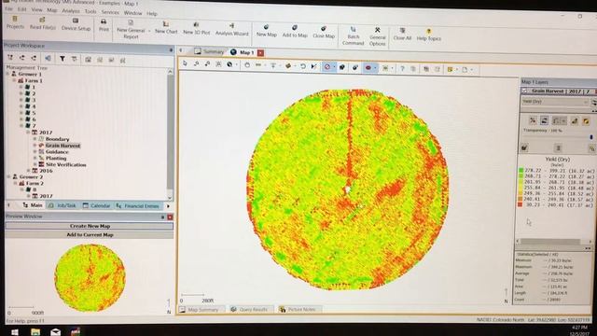Expand the Grower 2 tree node

[8, 176]
